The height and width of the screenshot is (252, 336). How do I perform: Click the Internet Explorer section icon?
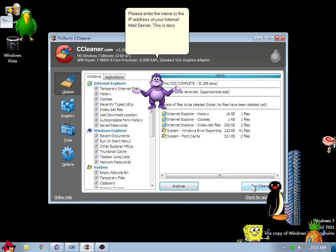89,83
